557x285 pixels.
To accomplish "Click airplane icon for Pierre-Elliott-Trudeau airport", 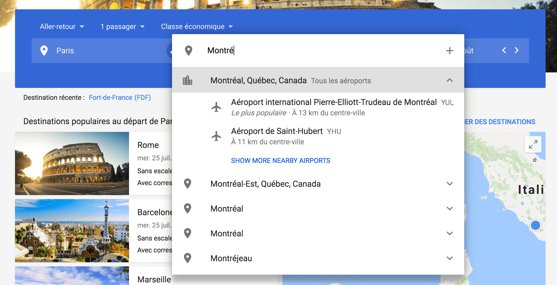I will pyautogui.click(x=216, y=107).
